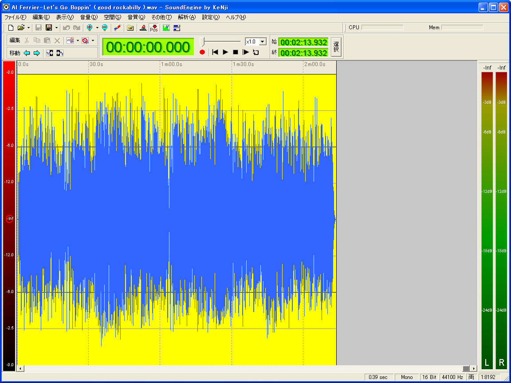Click the horizontal scrollbar right arrow
The width and height of the screenshot is (511, 383).
(474, 368)
